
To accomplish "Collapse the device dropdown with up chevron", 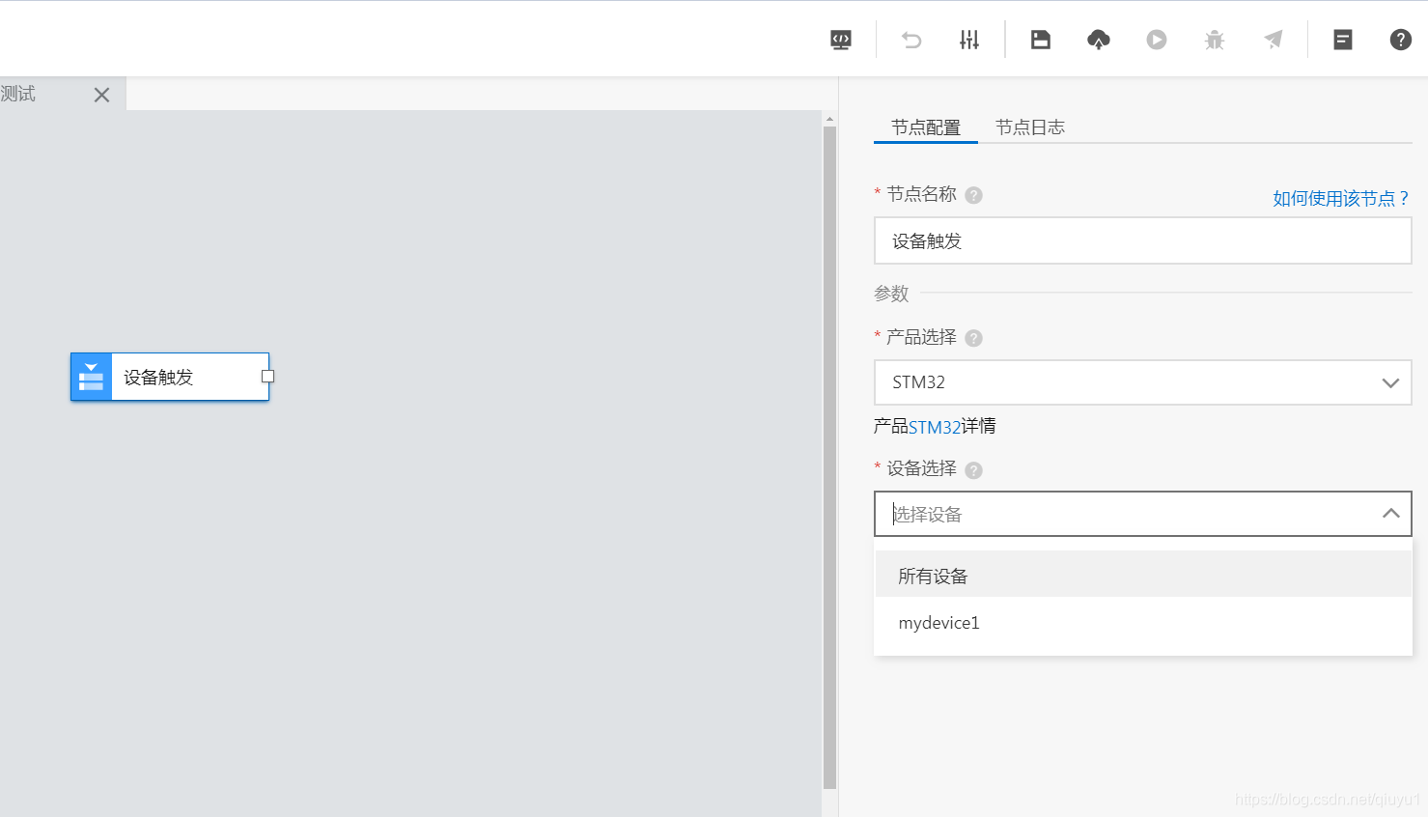I will pyautogui.click(x=1390, y=514).
